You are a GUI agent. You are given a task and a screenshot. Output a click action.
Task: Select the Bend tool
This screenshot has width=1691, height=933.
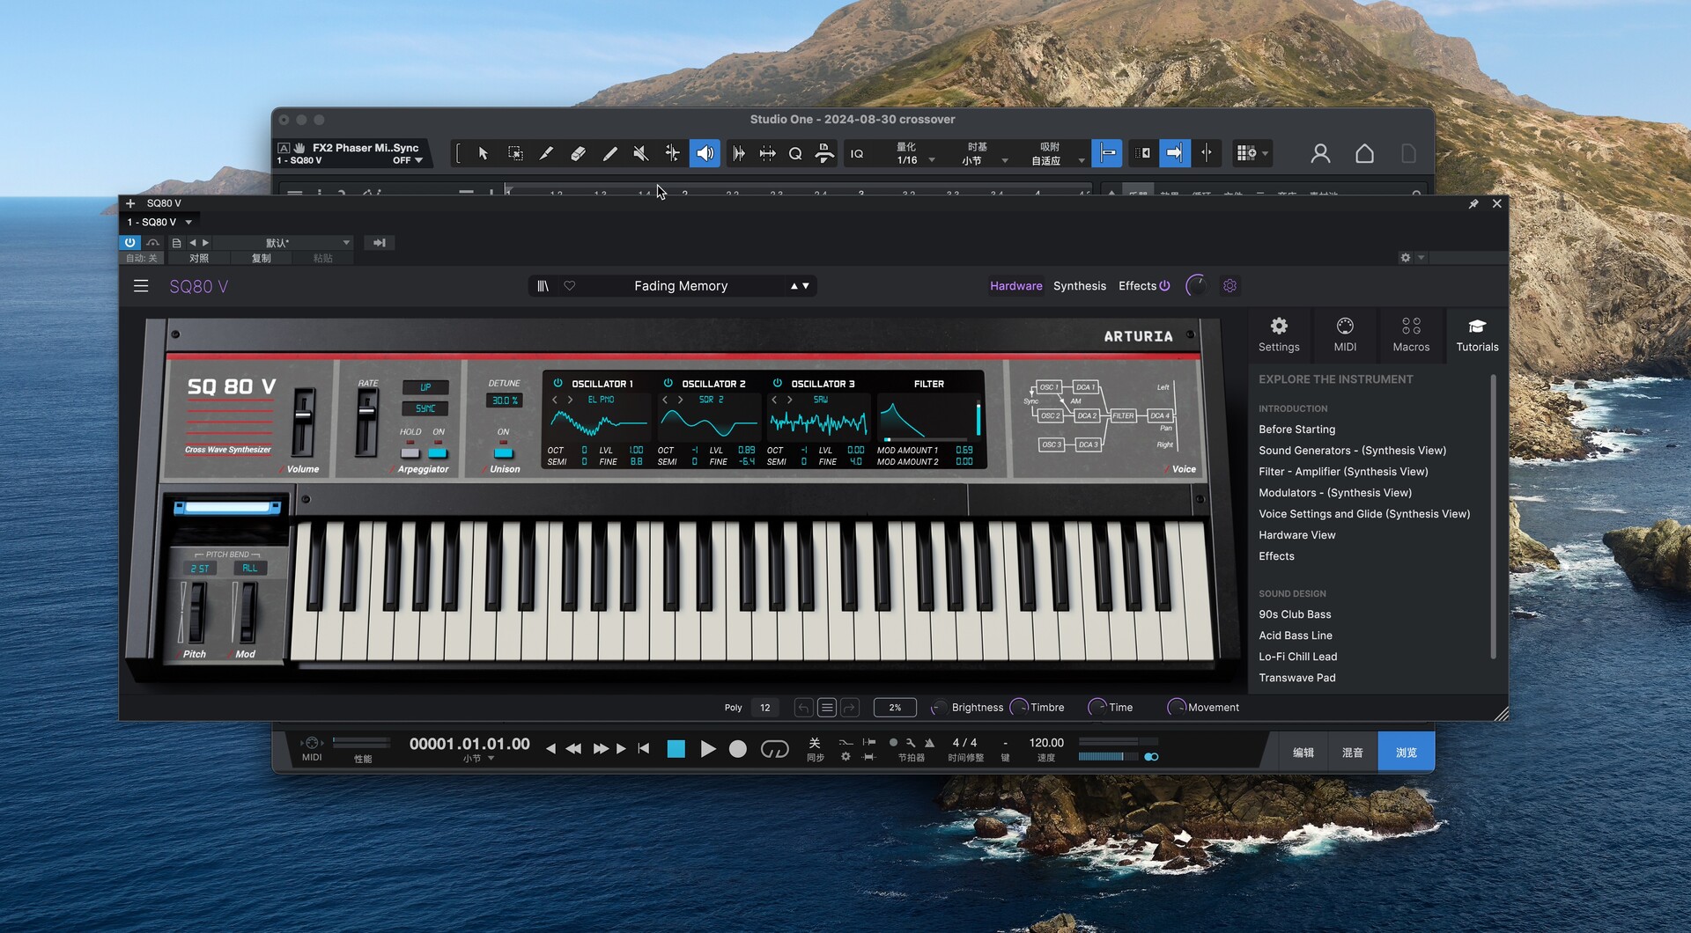pos(672,153)
